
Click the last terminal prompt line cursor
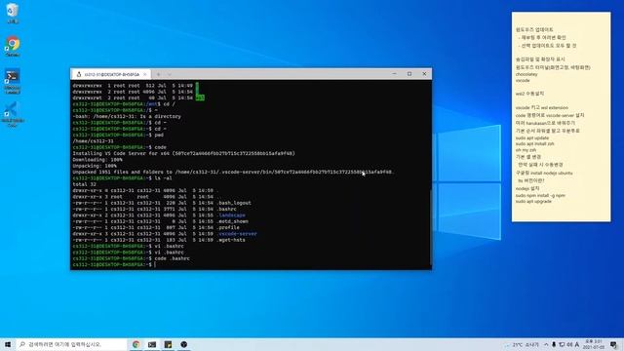coord(155,264)
